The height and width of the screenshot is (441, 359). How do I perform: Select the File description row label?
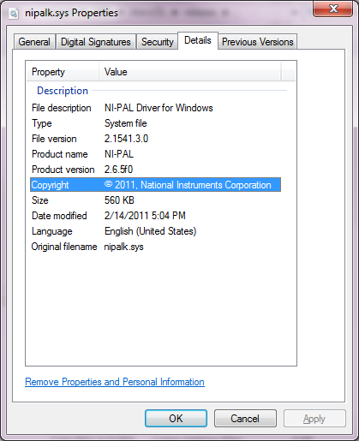pyautogui.click(x=62, y=108)
